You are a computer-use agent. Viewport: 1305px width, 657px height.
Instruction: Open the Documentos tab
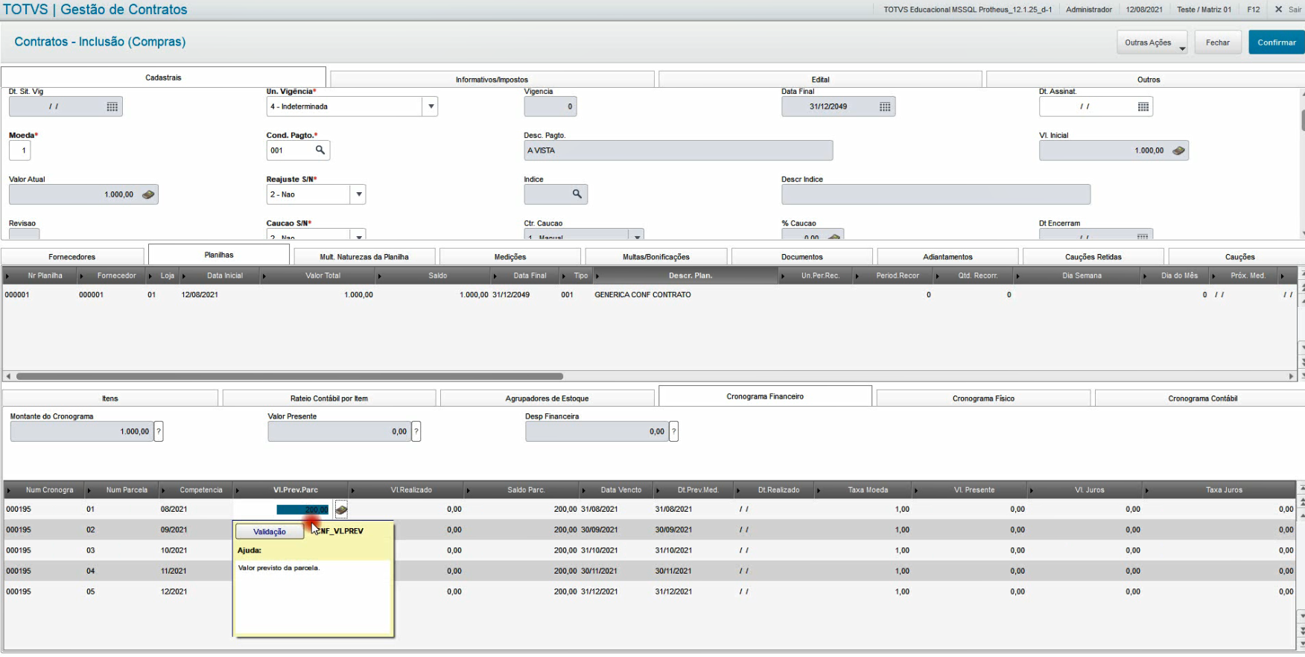coord(802,257)
